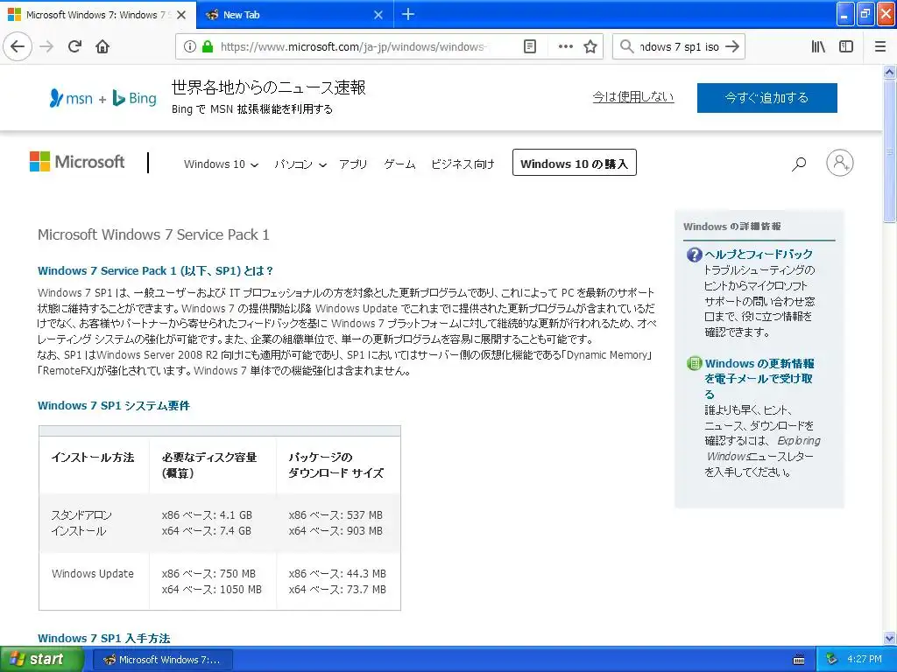The width and height of the screenshot is (897, 672).
Task: Click the green newsletter icon
Action: pos(694,363)
